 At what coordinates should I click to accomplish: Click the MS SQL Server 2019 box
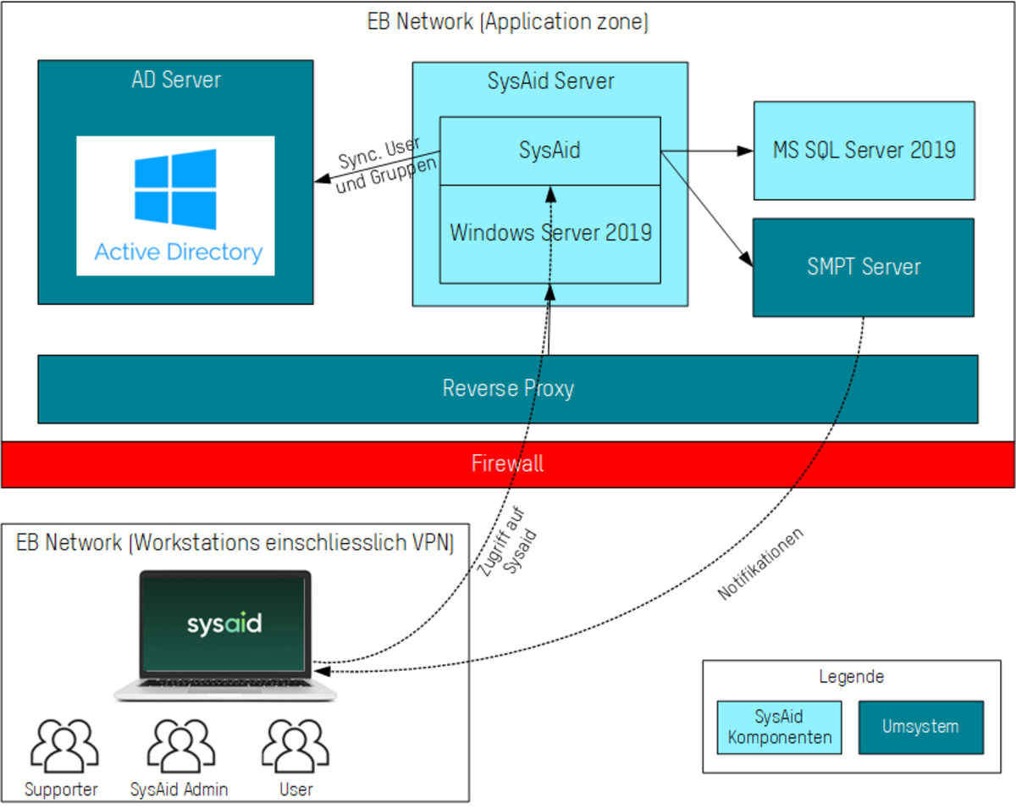[864, 151]
